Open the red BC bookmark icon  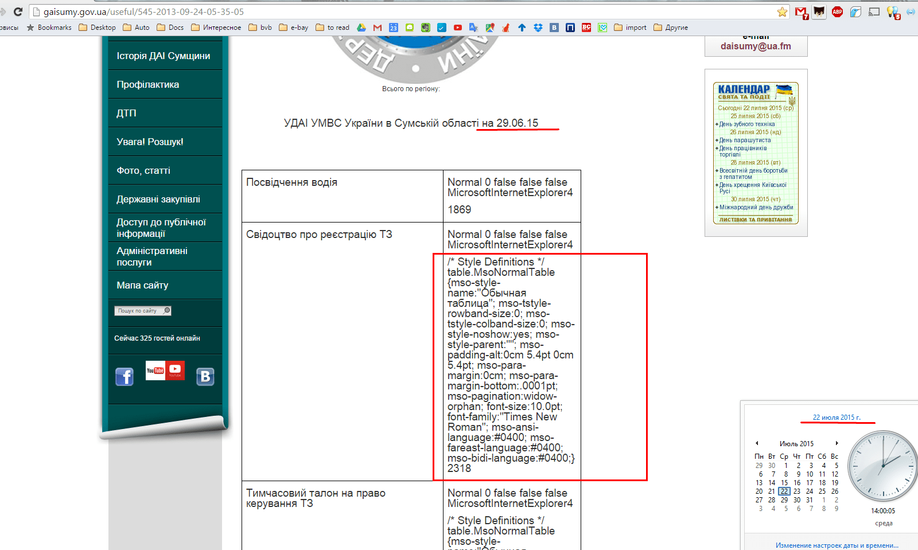(x=586, y=28)
